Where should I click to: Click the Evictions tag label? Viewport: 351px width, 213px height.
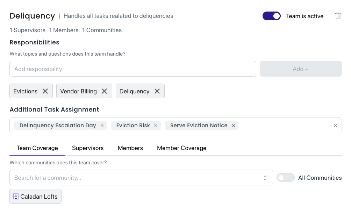point(26,91)
